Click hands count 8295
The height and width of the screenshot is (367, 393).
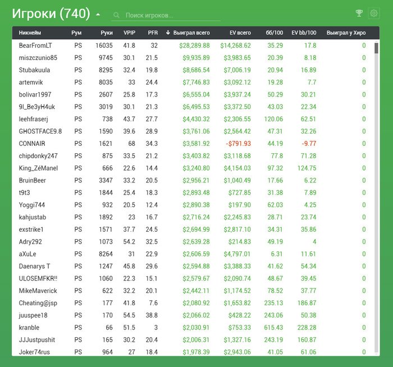pos(106,70)
